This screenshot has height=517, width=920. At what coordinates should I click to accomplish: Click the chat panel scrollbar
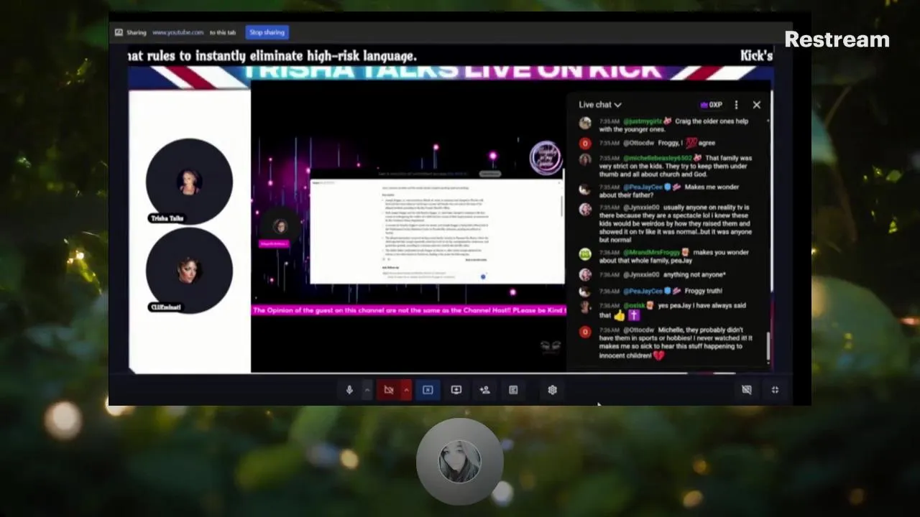coord(768,346)
